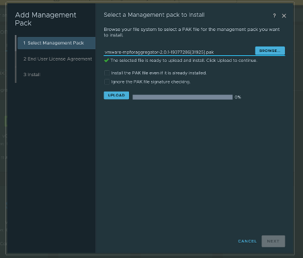303x258 pixels.
Task: Click the Add Management Pack title
Action: [46, 19]
